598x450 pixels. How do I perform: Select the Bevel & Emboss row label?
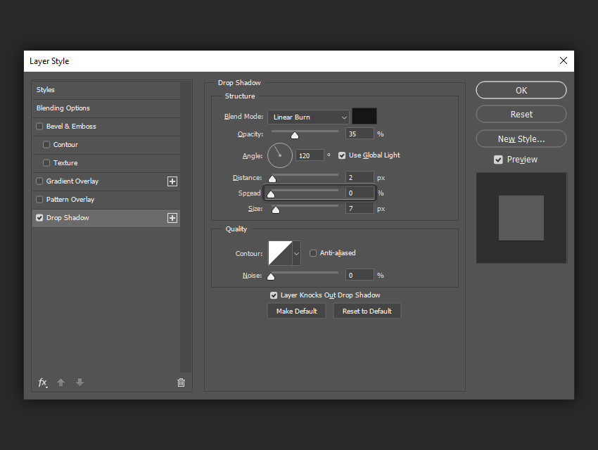[71, 126]
